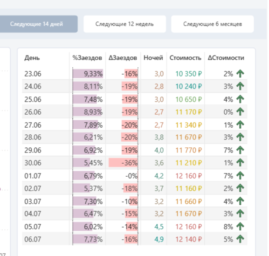269x256 pixels.
Task: Click green up arrow in 28.06 row
Action: point(240,137)
